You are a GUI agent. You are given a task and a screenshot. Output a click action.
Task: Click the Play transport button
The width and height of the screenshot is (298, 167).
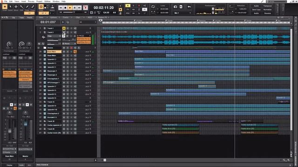pos(70,7)
